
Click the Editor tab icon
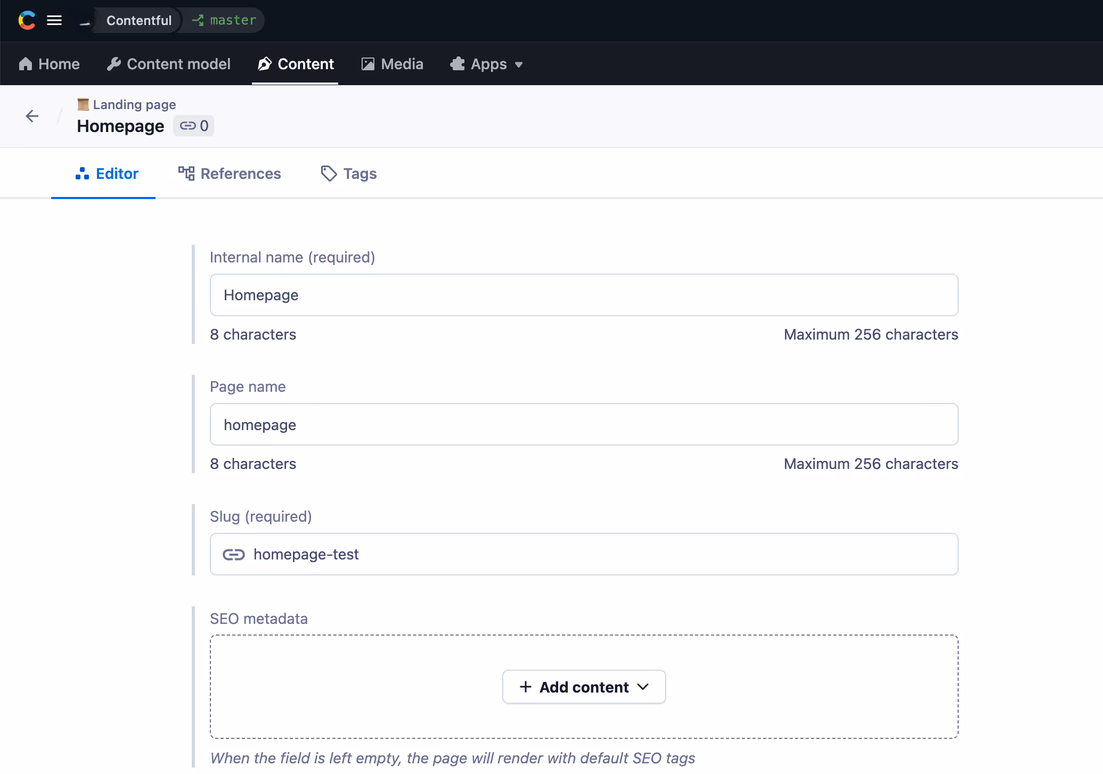[x=83, y=174]
